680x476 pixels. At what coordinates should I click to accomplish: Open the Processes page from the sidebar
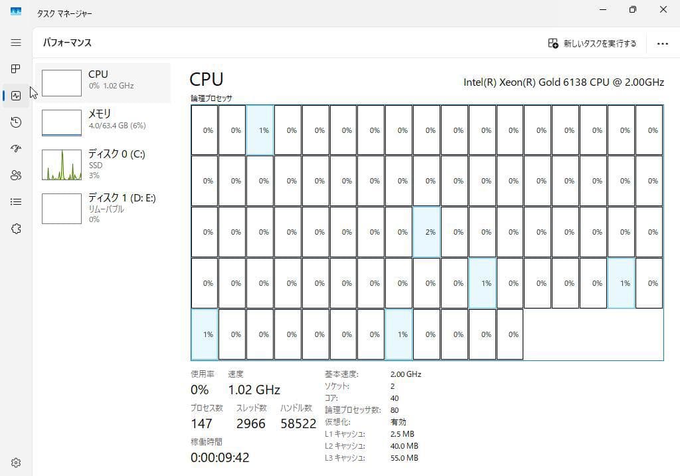point(16,68)
